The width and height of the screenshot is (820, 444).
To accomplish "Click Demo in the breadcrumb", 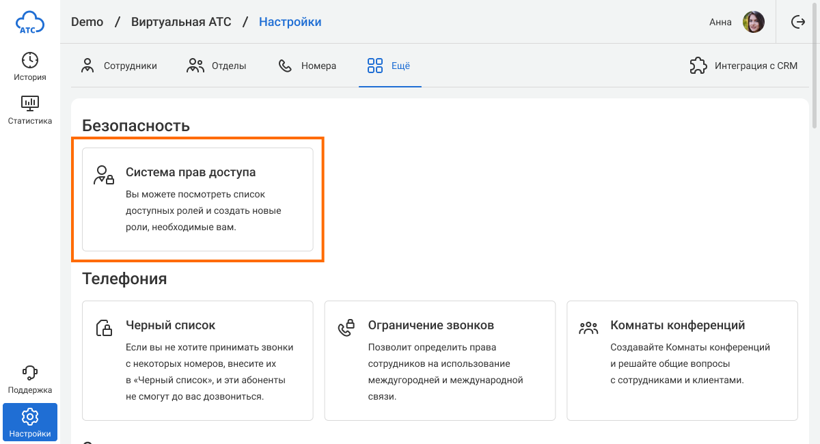I will [x=87, y=22].
